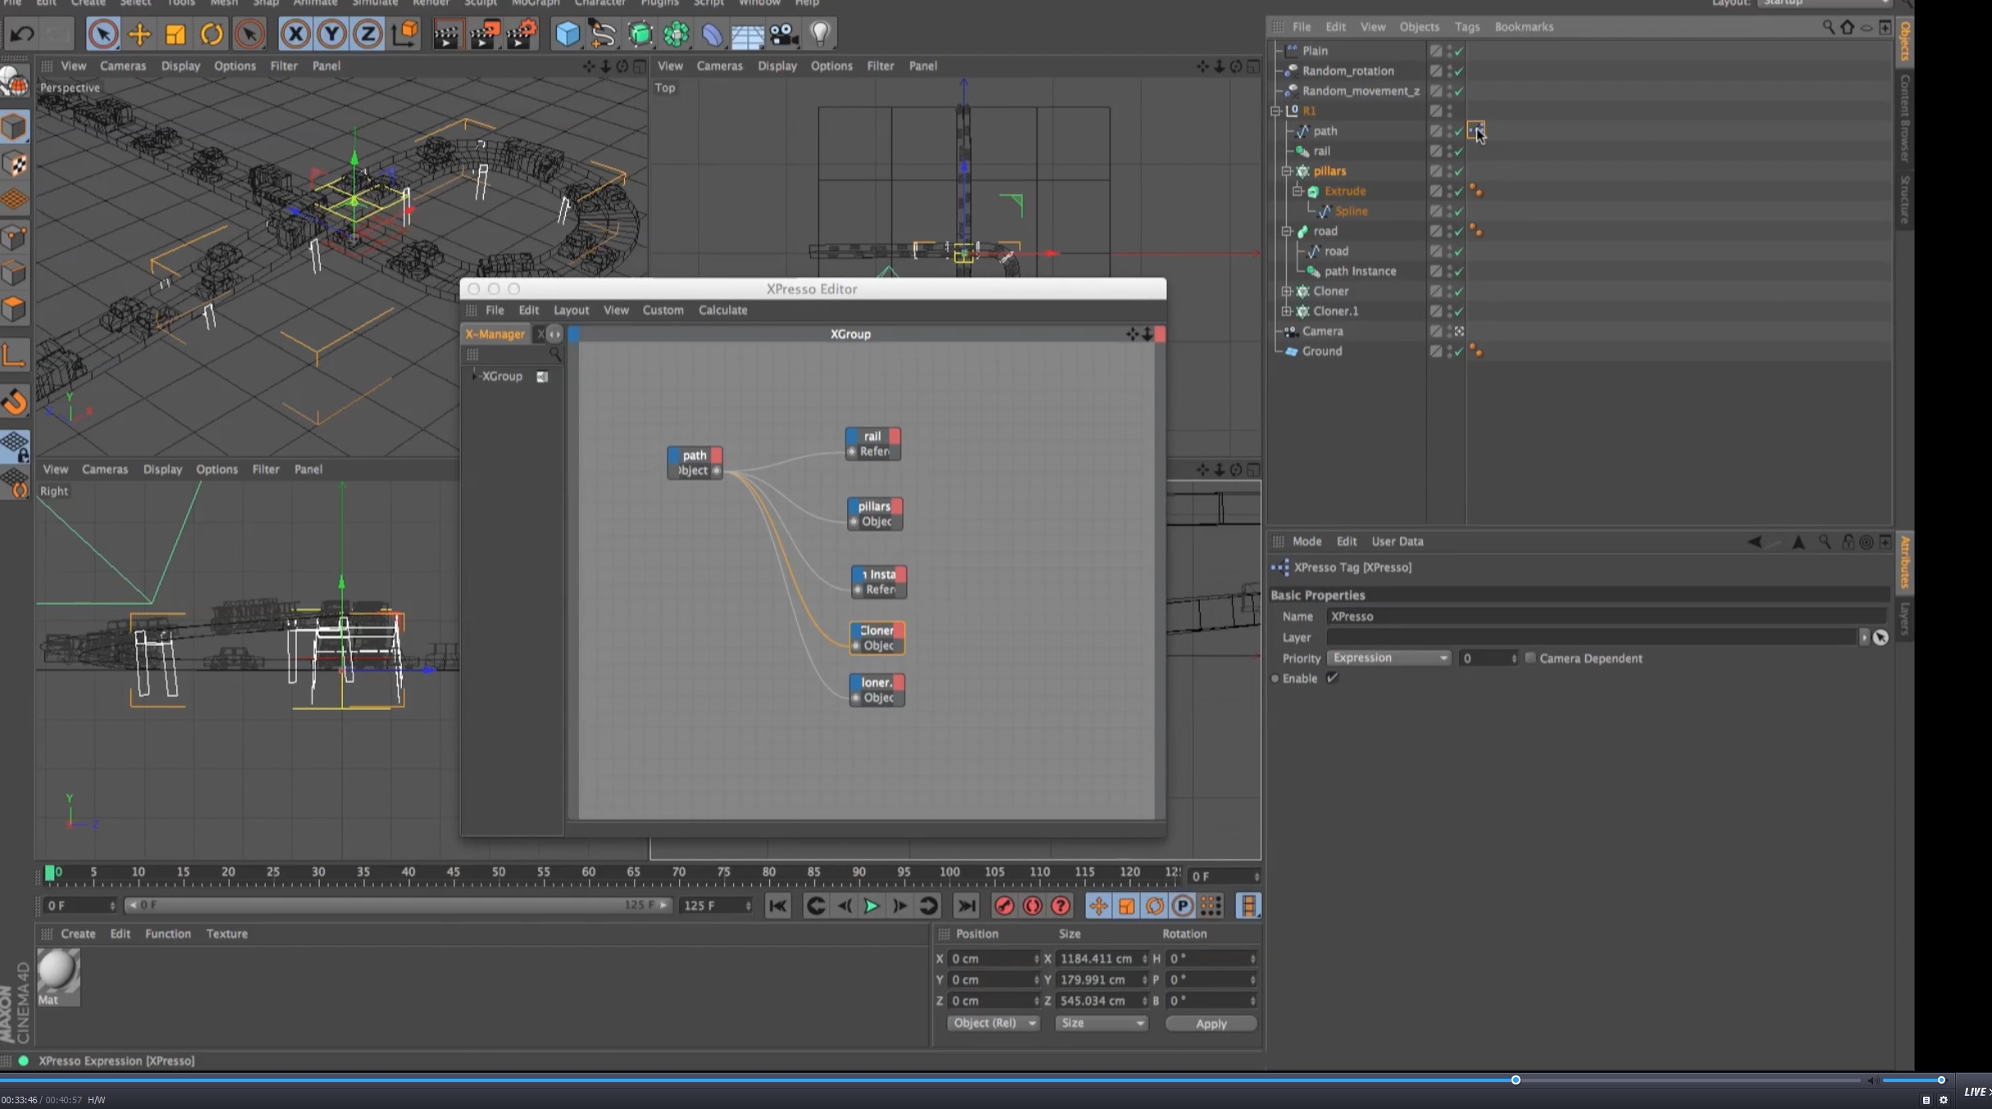
Task: Select the Live Selection tool
Action: coord(103,34)
